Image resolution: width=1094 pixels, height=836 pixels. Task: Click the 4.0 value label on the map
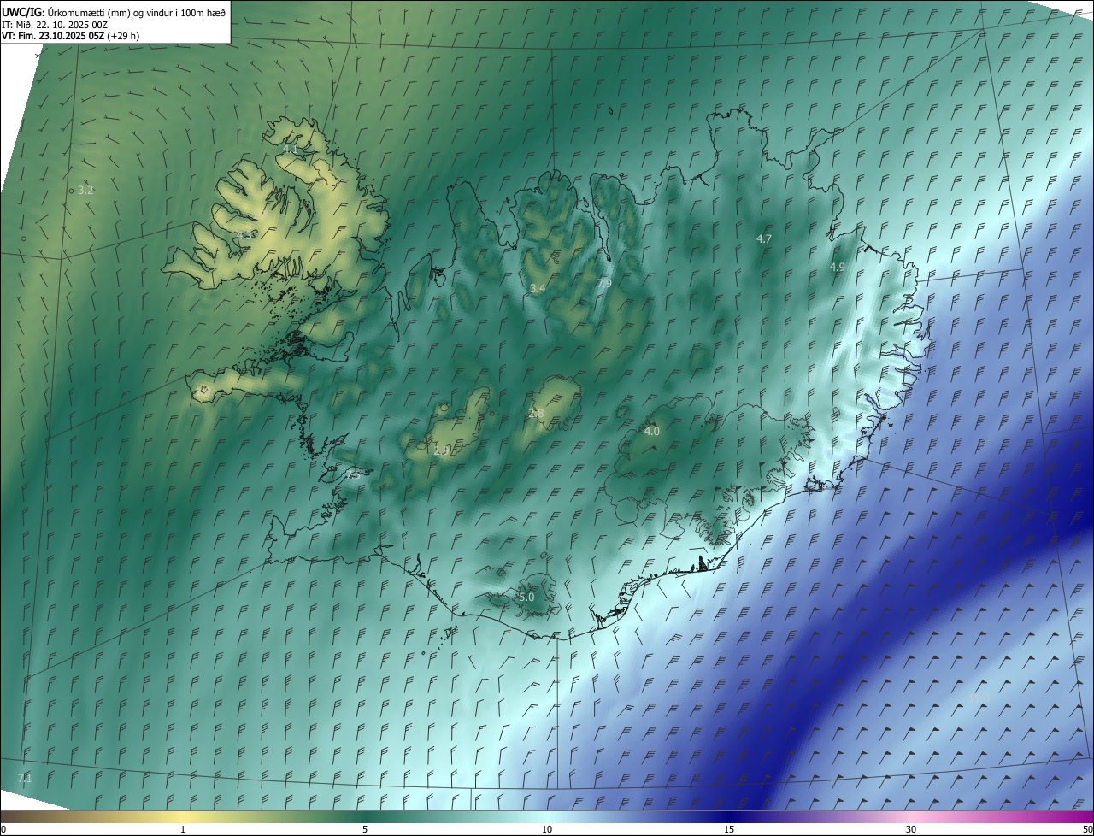[652, 432]
